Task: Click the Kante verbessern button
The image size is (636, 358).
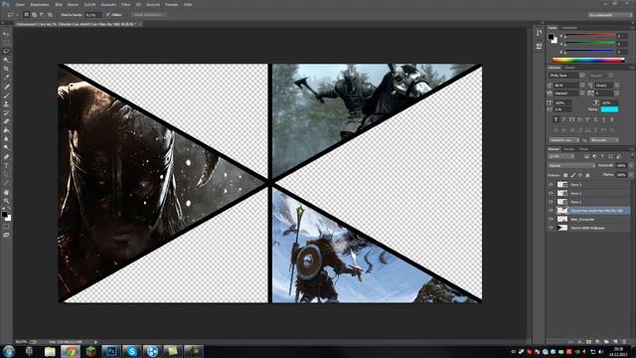Action: pyautogui.click(x=149, y=15)
